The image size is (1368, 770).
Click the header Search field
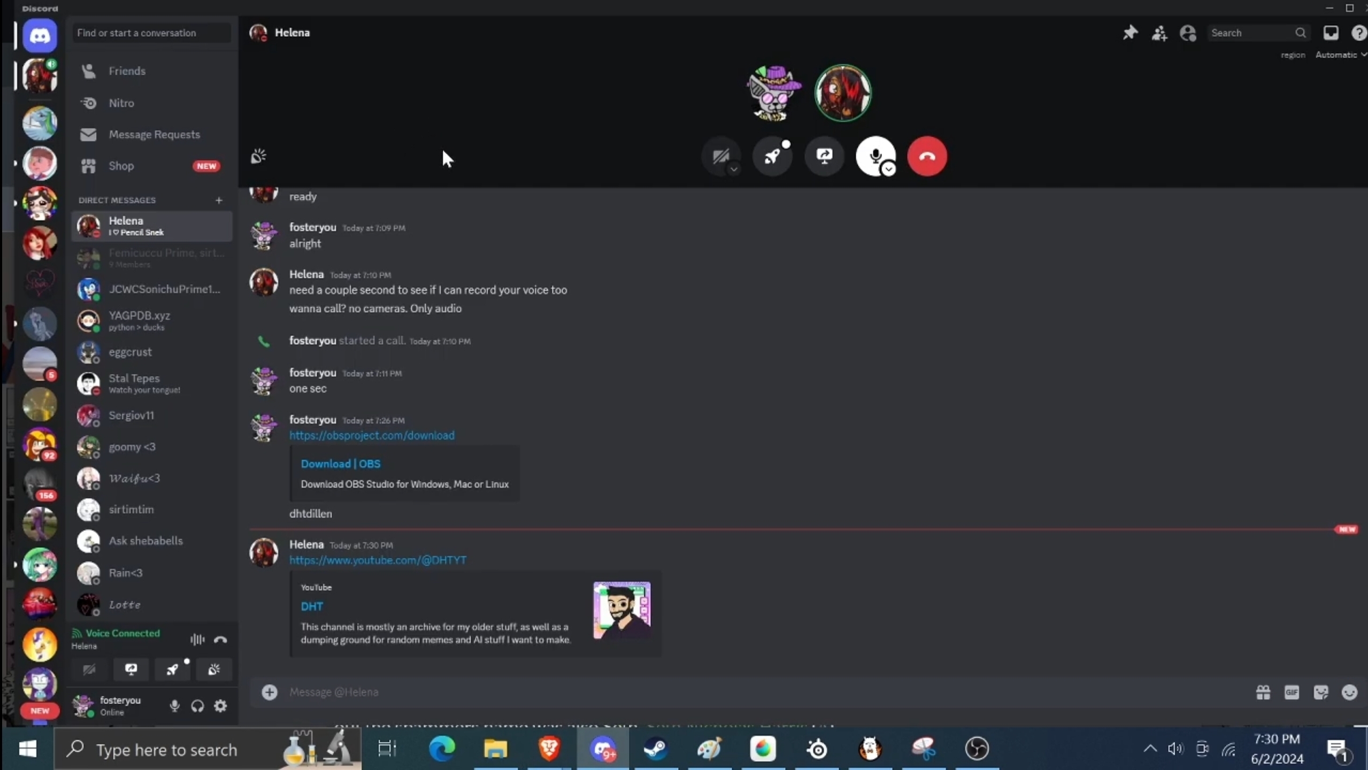(1258, 33)
